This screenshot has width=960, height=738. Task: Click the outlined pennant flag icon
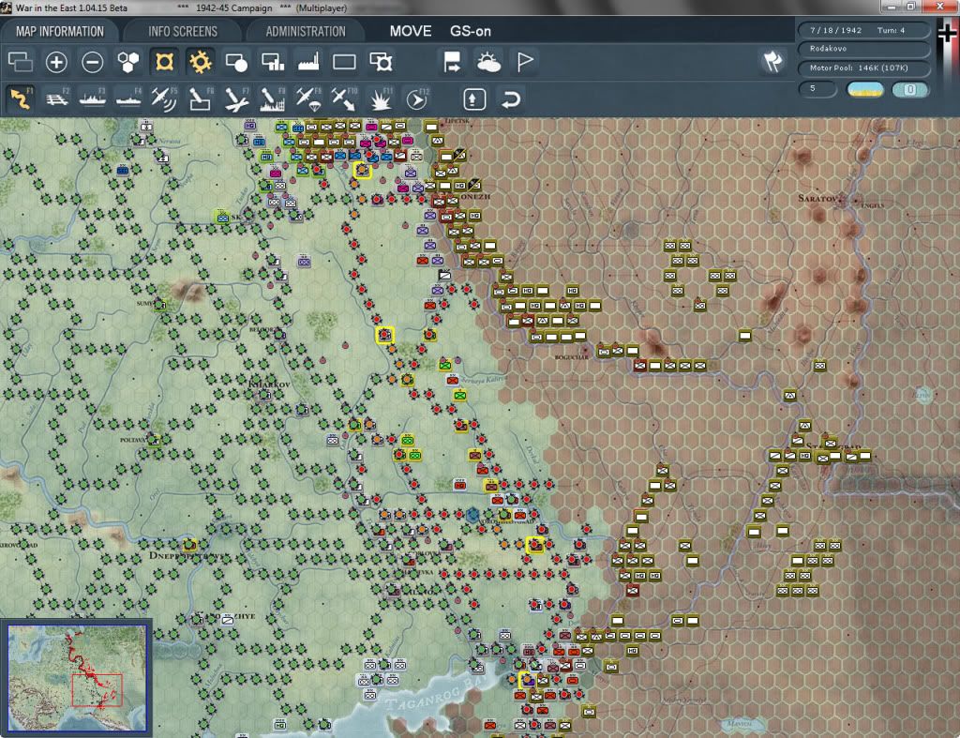point(525,62)
